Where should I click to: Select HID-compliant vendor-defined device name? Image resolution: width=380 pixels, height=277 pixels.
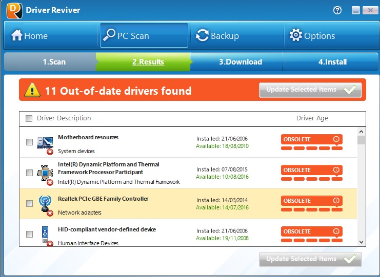pos(107,229)
